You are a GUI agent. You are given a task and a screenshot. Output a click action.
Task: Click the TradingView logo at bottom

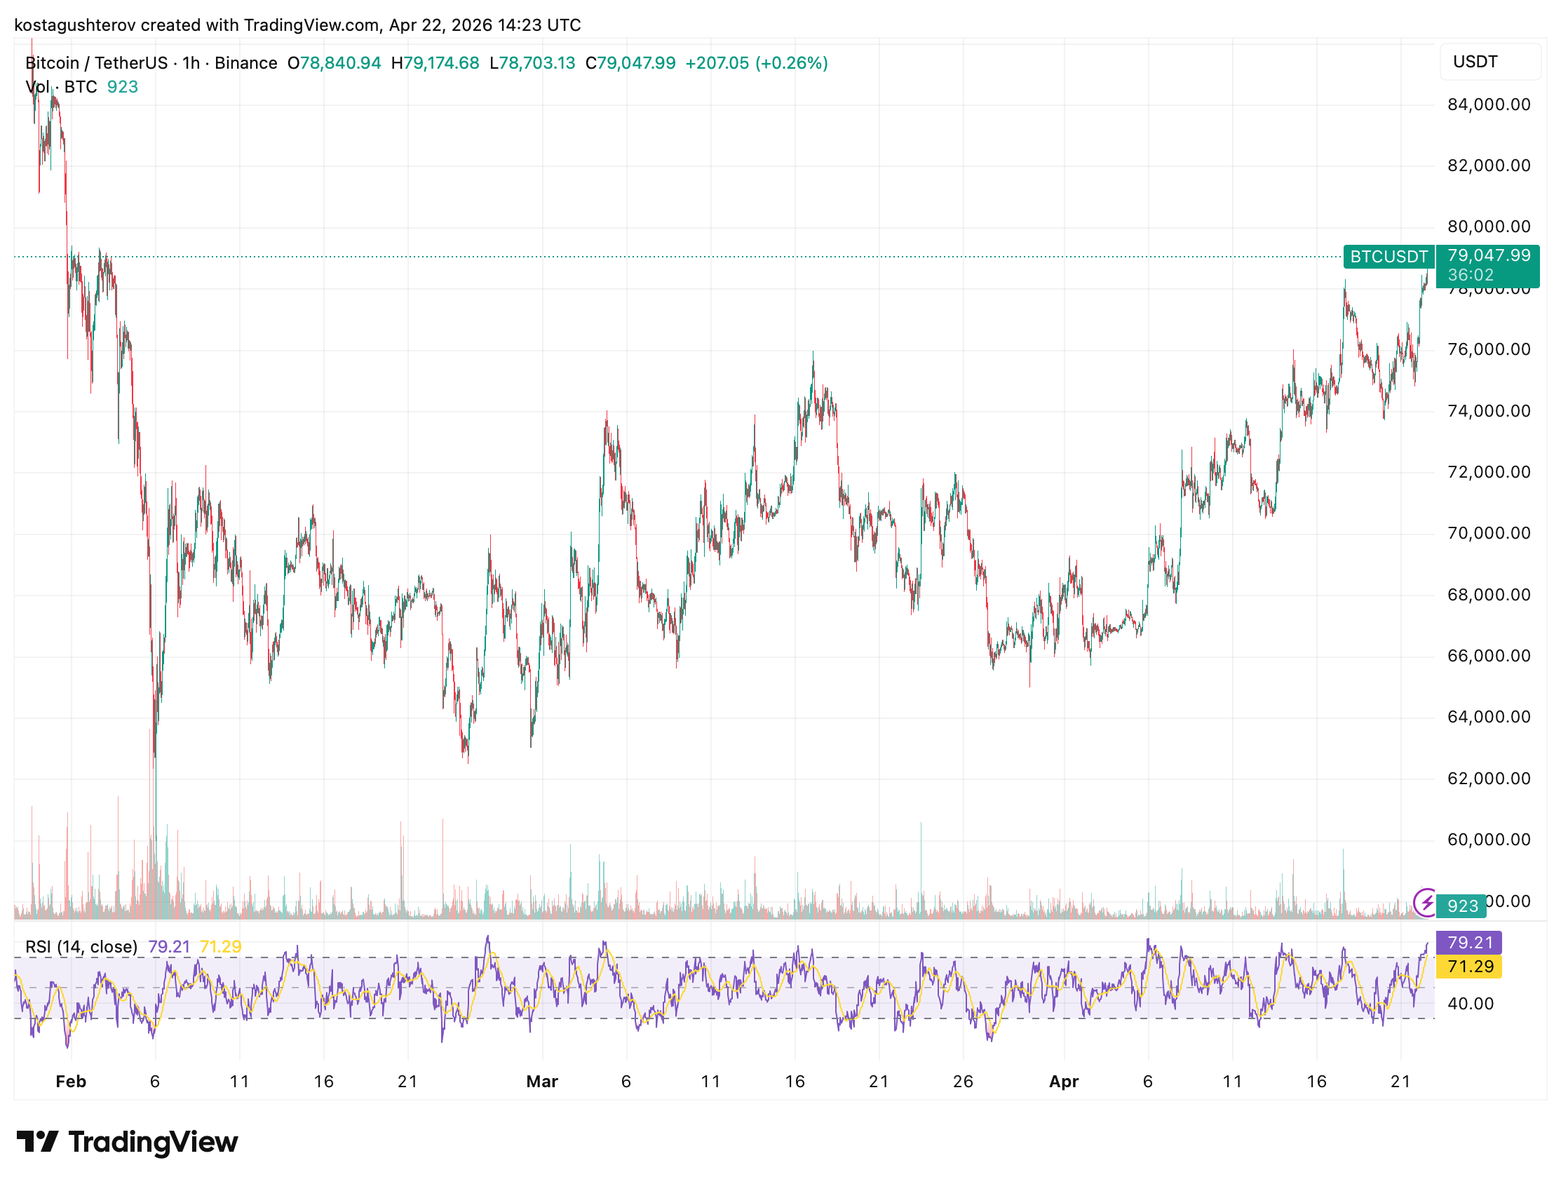[127, 1142]
